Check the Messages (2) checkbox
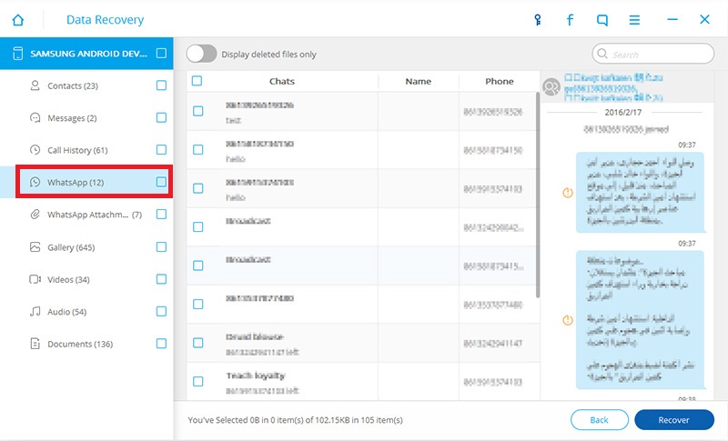728x441 pixels. click(161, 118)
